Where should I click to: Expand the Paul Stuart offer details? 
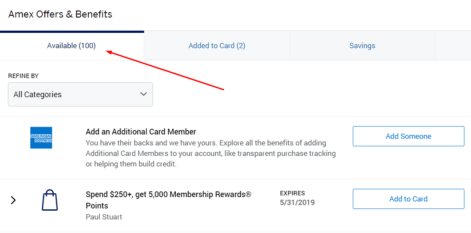(x=13, y=200)
